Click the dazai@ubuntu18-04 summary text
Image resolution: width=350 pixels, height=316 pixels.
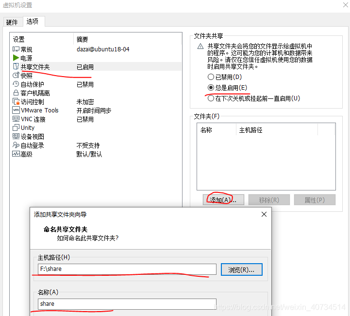[x=103, y=49]
